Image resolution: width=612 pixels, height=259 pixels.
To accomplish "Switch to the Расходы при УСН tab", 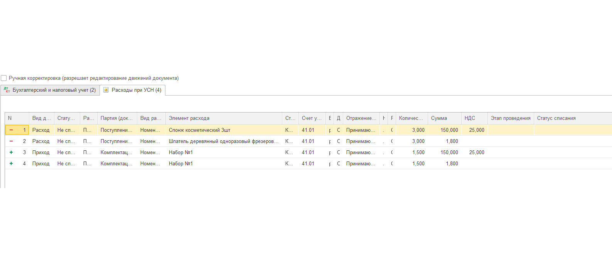I will [136, 90].
